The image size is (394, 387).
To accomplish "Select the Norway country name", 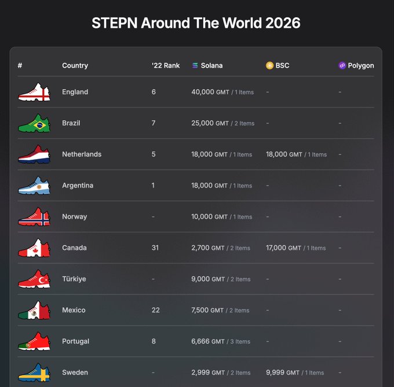I will pos(74,216).
